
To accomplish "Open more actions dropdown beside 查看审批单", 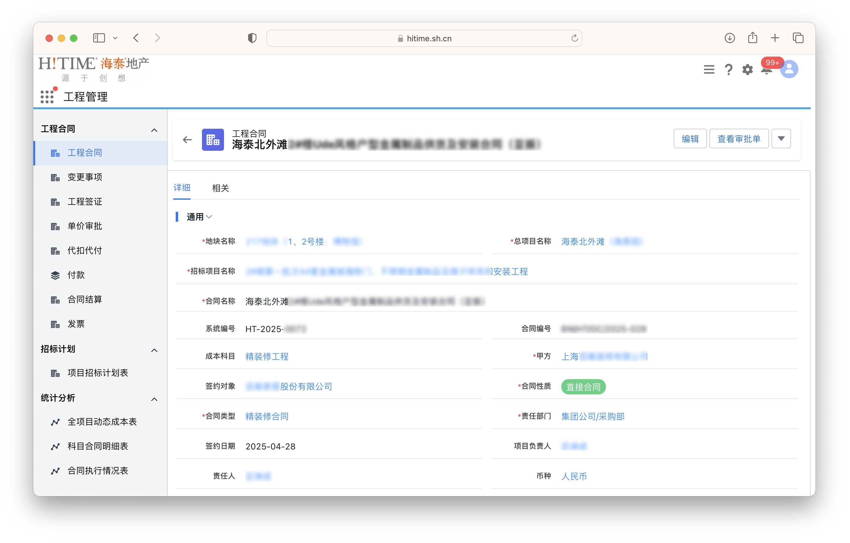I will [781, 139].
